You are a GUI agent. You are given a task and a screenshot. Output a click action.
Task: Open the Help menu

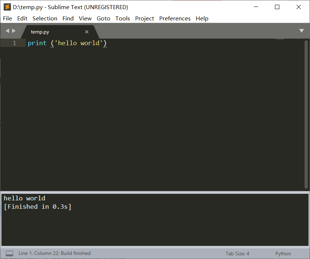coord(202,18)
